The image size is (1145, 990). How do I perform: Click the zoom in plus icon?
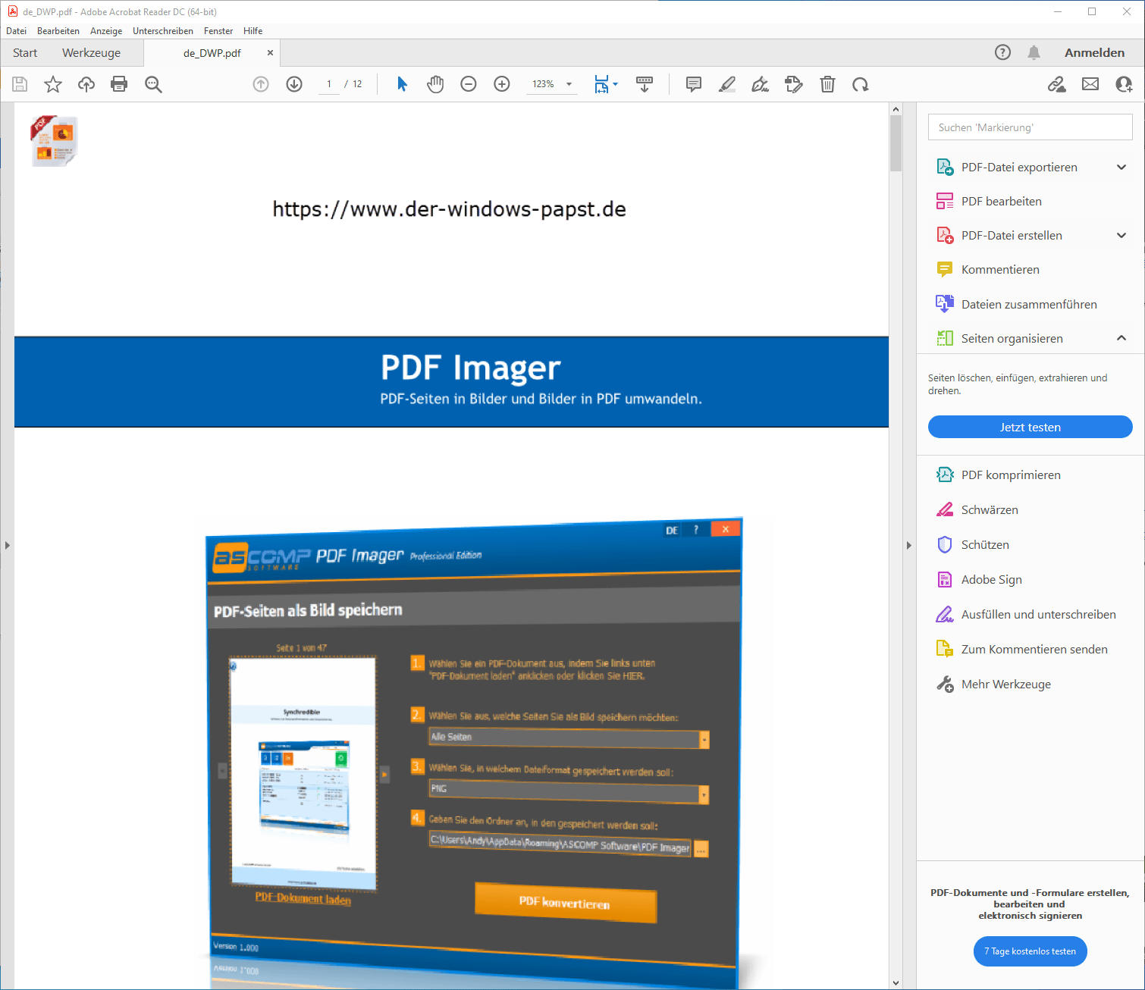(502, 84)
